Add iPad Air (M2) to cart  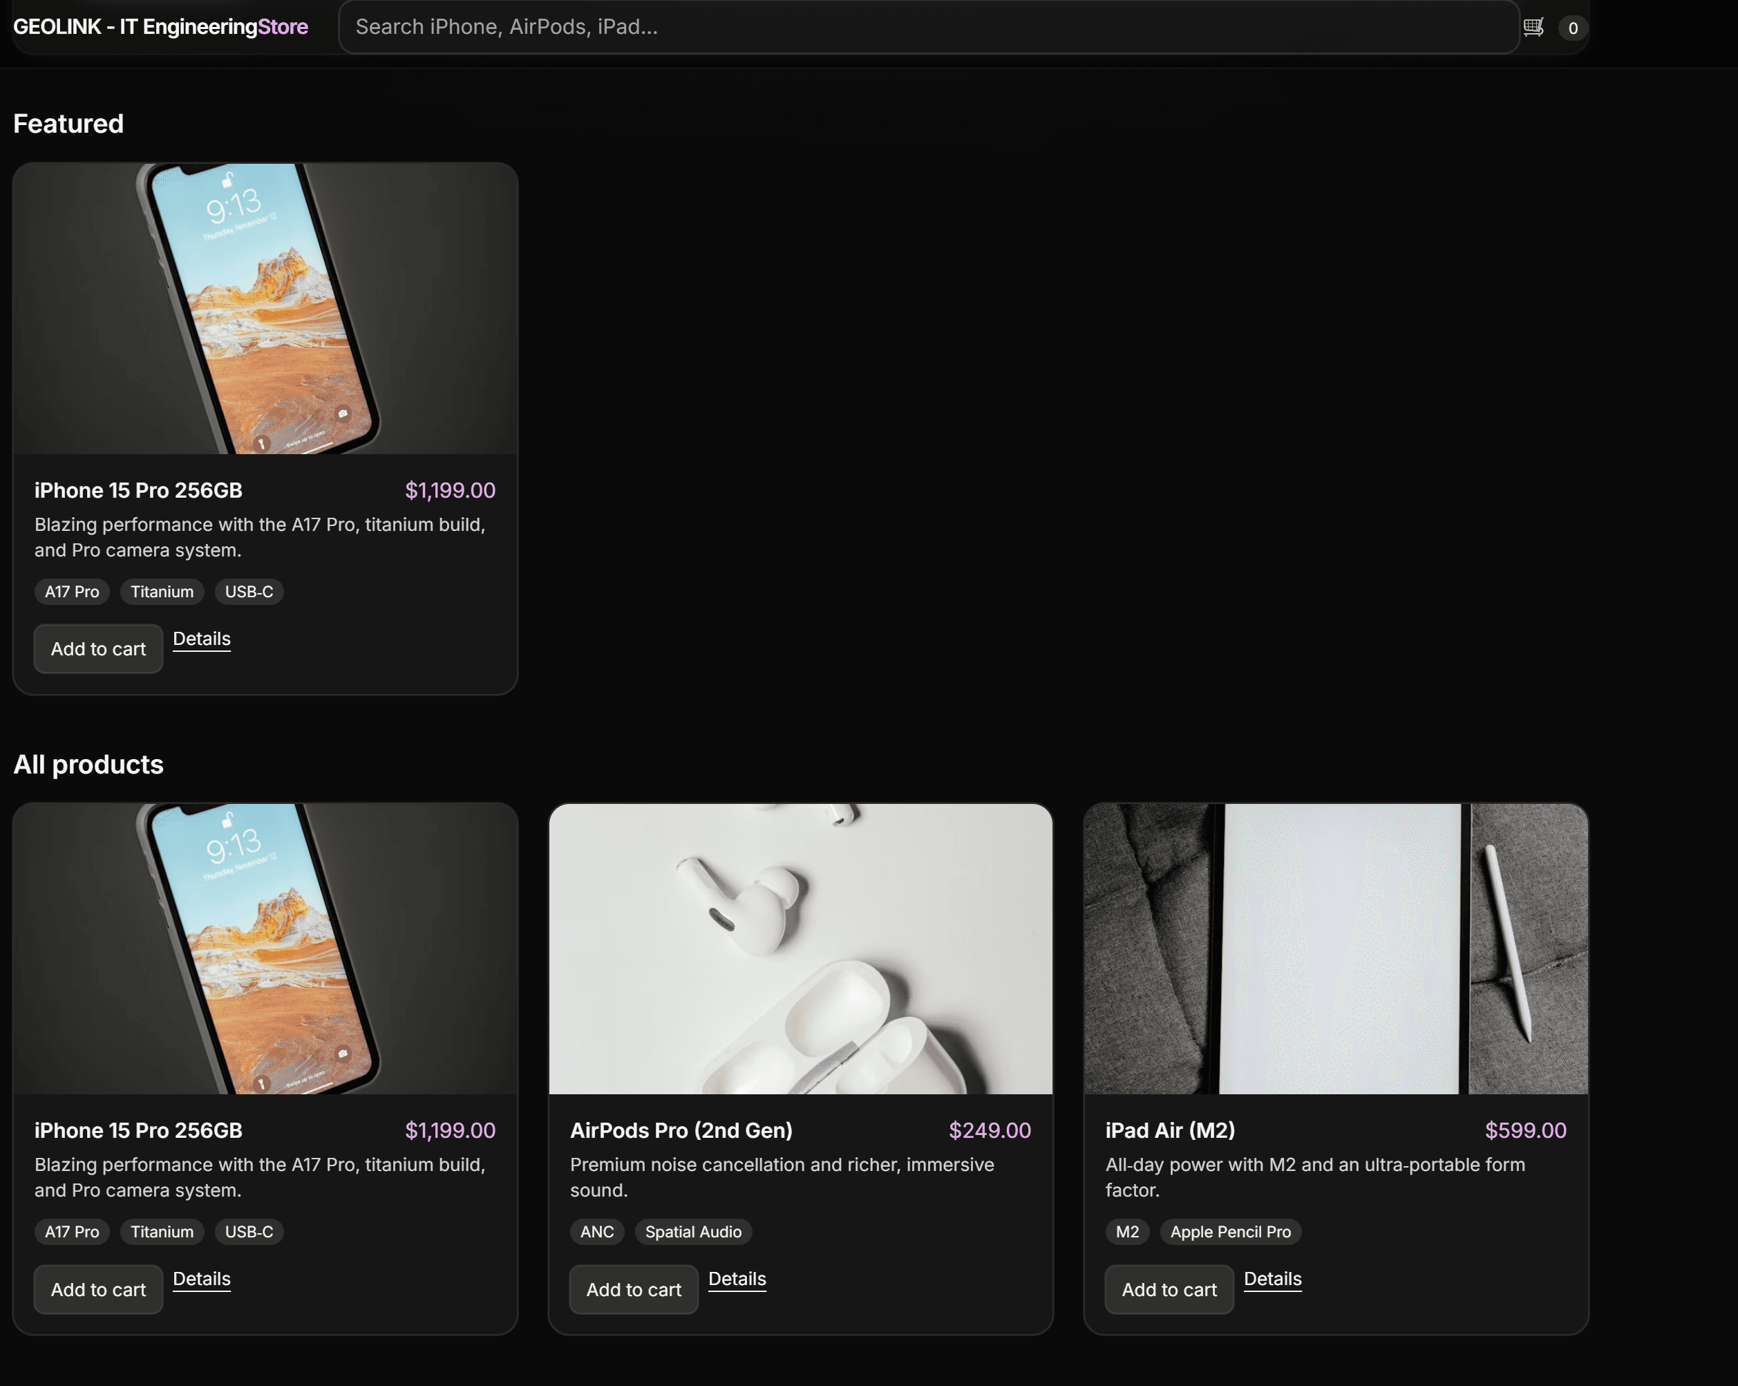(1169, 1289)
